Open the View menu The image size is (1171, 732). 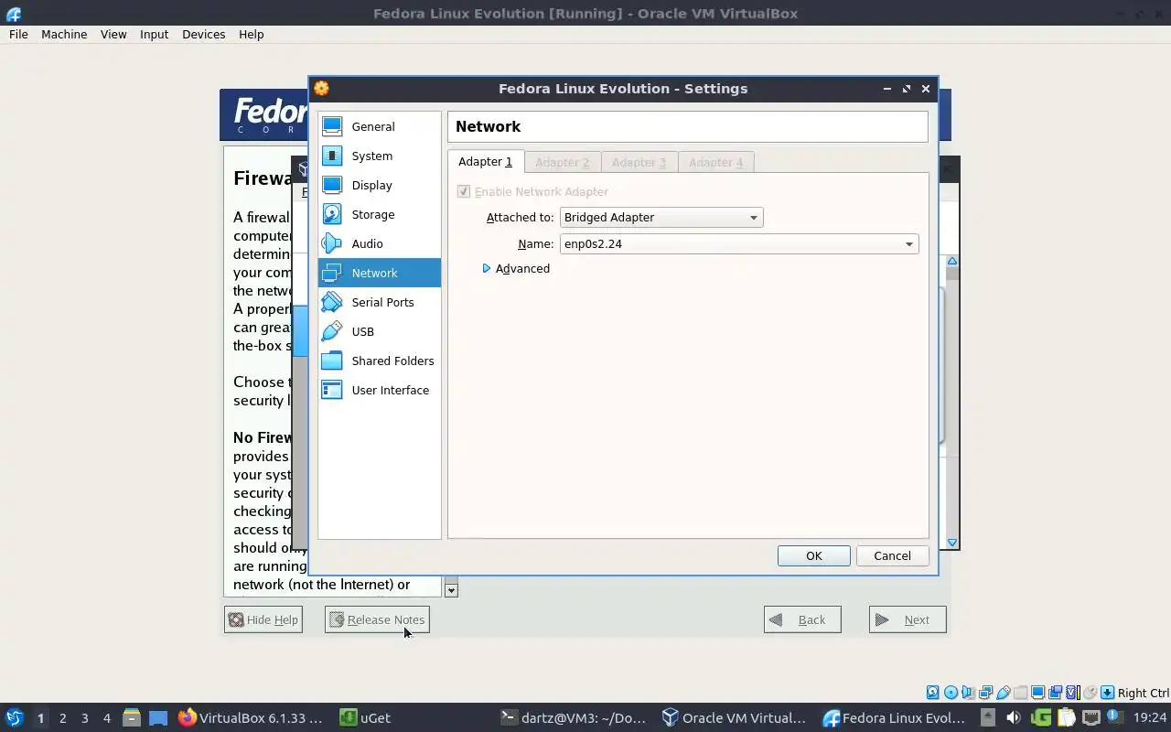[x=113, y=34]
